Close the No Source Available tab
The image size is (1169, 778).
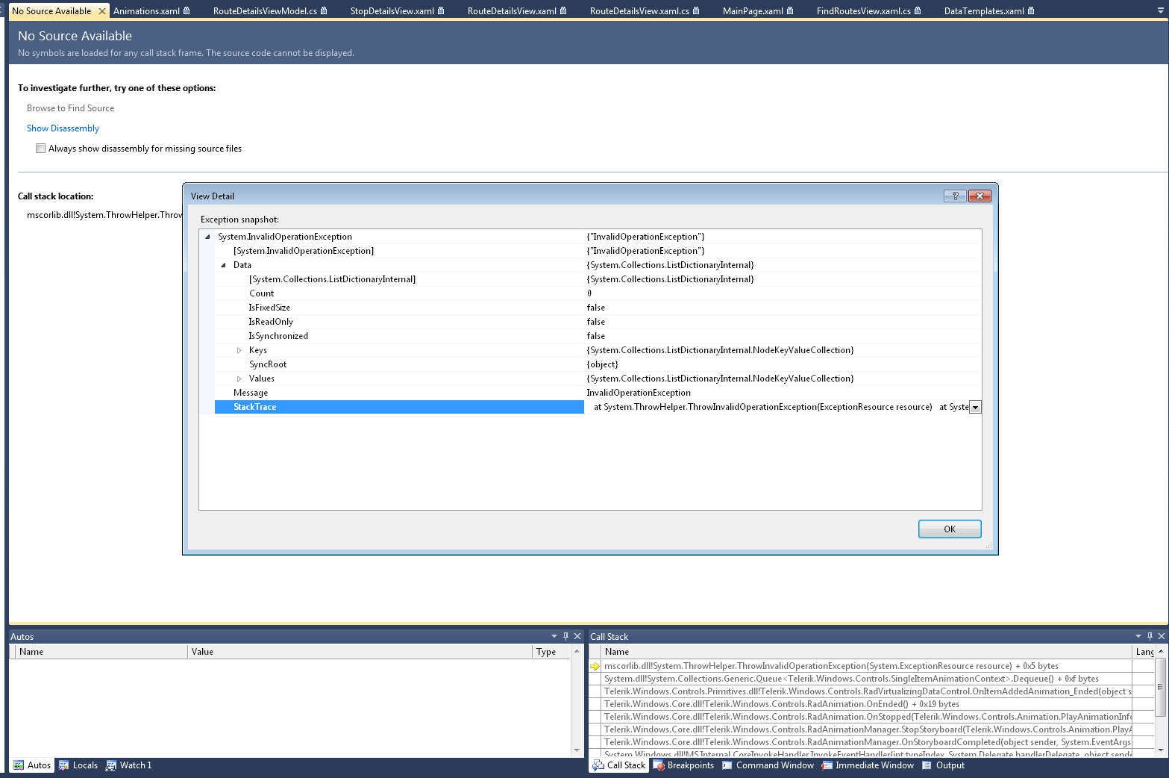[102, 11]
